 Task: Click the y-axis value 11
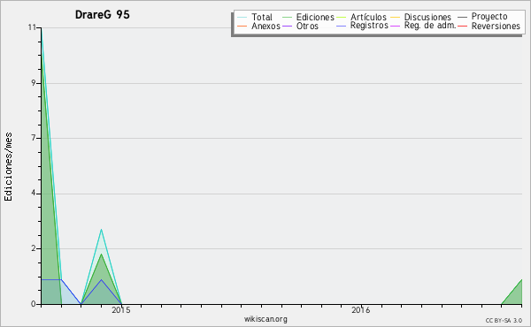(32, 27)
